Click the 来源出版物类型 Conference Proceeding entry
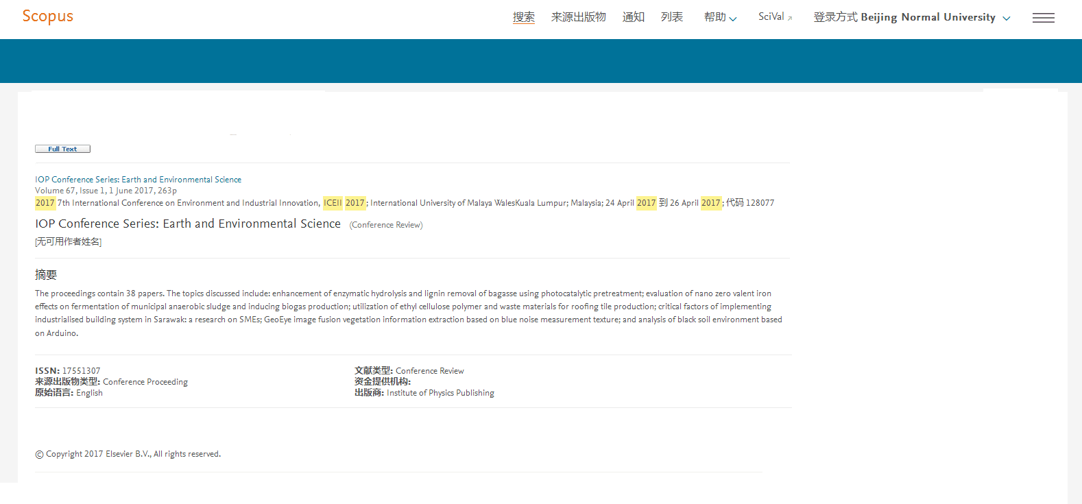Image resolution: width=1082 pixels, height=504 pixels. click(111, 382)
